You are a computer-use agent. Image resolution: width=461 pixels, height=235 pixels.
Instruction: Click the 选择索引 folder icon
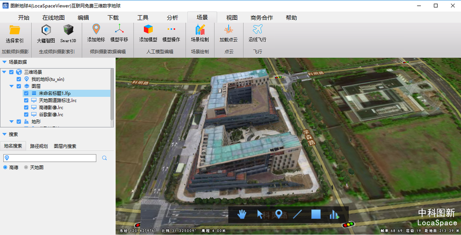click(x=15, y=30)
